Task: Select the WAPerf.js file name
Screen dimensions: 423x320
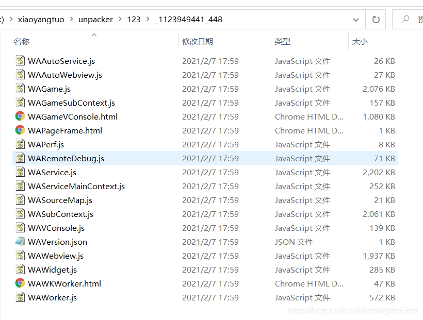Action: pos(46,144)
